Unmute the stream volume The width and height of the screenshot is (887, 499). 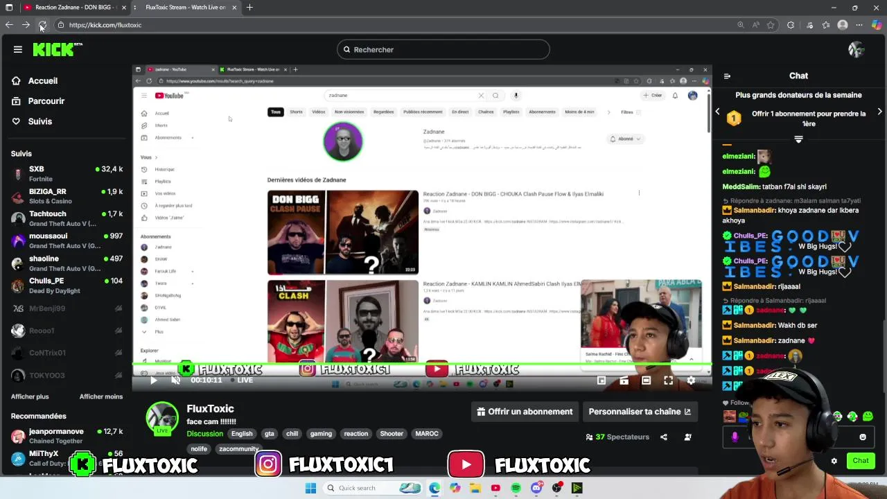click(x=175, y=380)
